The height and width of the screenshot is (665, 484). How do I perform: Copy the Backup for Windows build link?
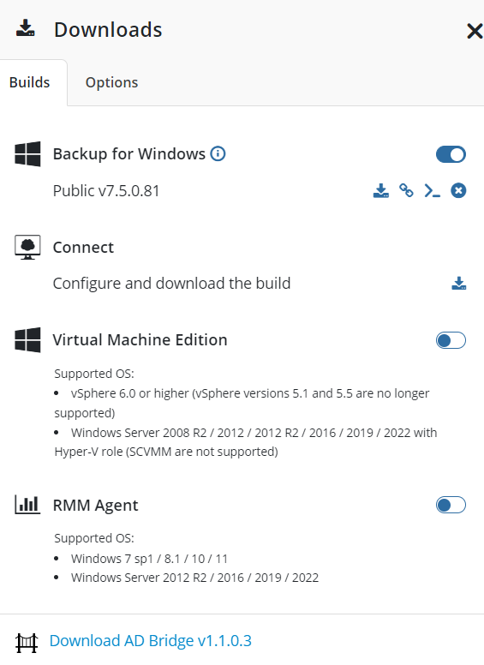coord(406,190)
